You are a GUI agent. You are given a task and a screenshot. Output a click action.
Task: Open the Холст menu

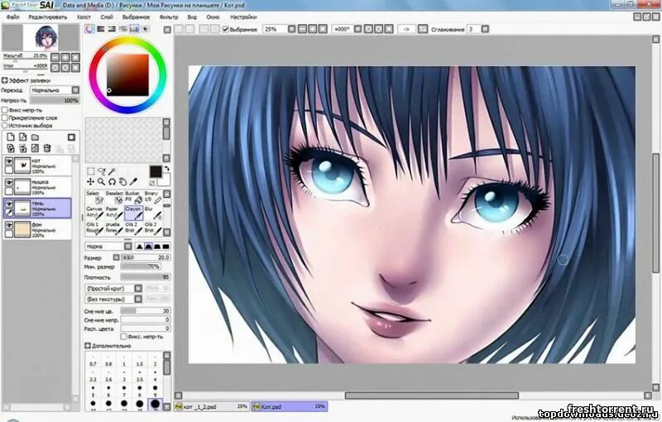[84, 17]
